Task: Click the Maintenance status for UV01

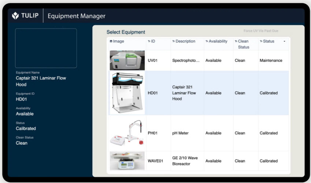Action: (271, 60)
